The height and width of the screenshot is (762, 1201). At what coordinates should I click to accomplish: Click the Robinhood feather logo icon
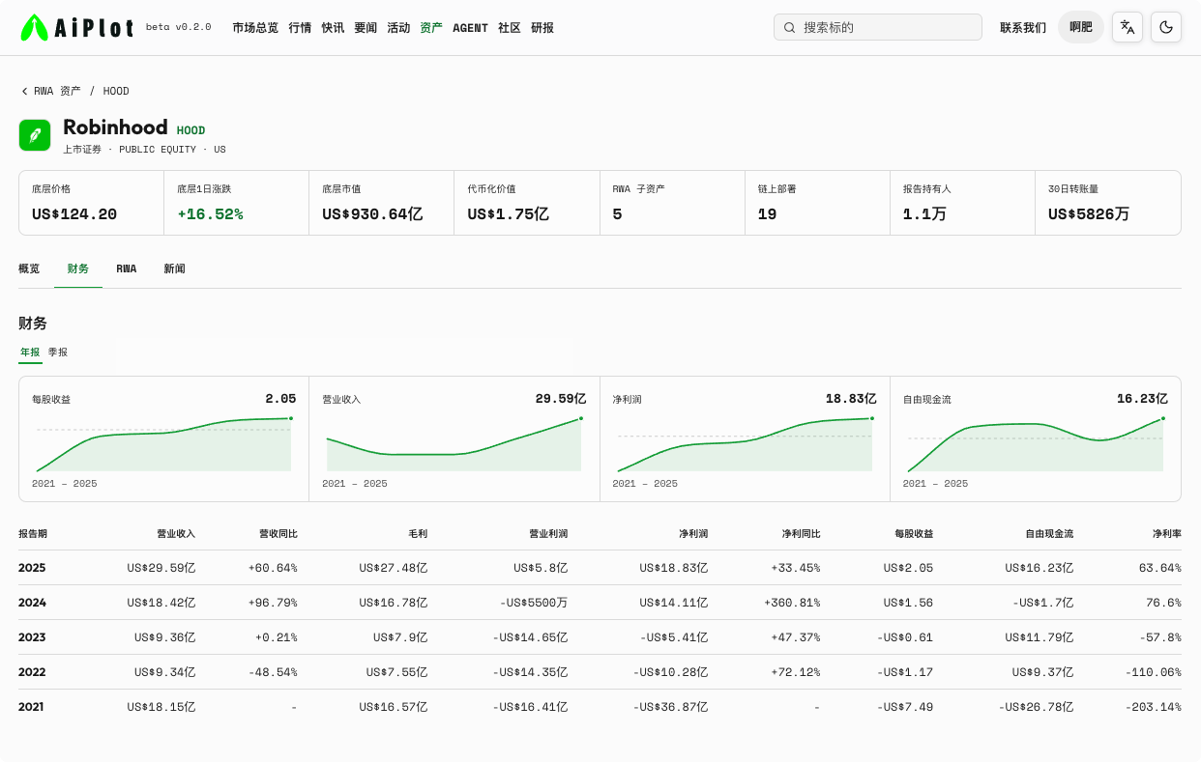(x=35, y=135)
